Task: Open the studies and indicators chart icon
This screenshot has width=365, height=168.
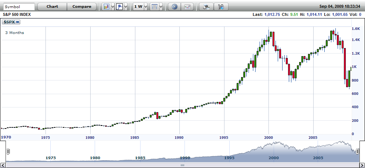Action: (187, 7)
